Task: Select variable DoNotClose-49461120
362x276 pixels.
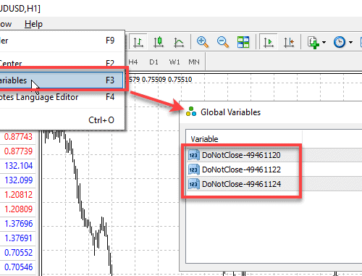Action: pos(241,155)
